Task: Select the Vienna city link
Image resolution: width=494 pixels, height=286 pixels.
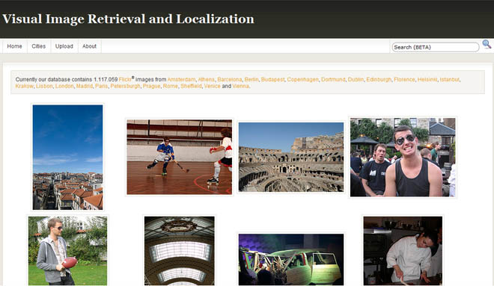Action: click(241, 86)
